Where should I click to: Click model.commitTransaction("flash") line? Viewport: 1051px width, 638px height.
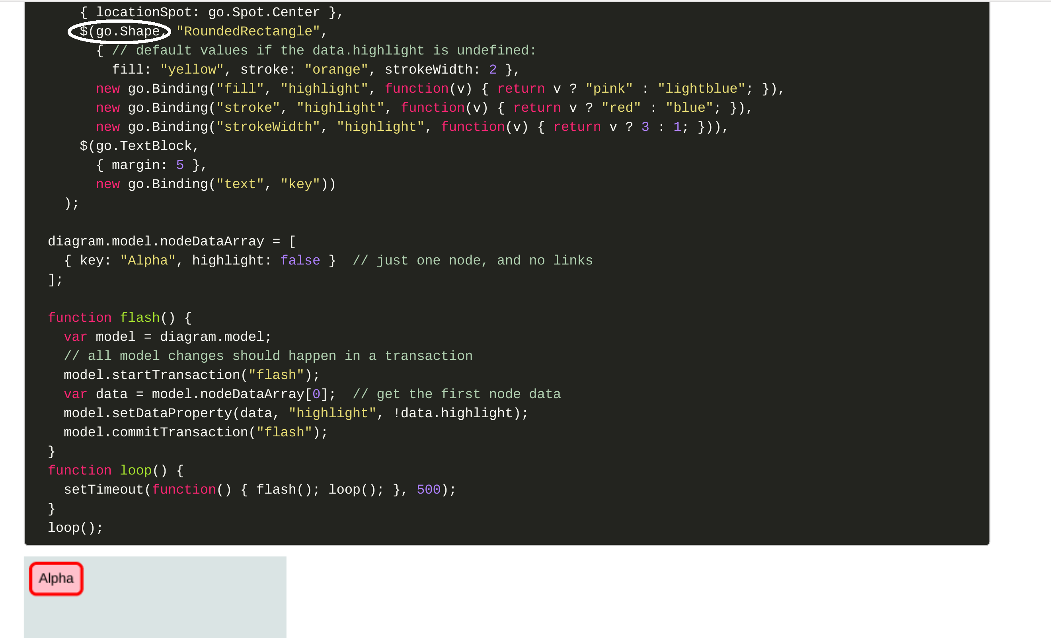coord(195,432)
